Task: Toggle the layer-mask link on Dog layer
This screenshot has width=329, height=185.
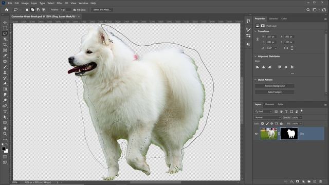Action: coord(279,134)
